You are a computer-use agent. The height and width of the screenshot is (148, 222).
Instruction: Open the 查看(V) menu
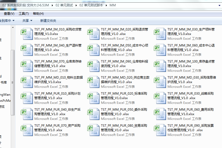pyautogui.click(x=9, y=14)
